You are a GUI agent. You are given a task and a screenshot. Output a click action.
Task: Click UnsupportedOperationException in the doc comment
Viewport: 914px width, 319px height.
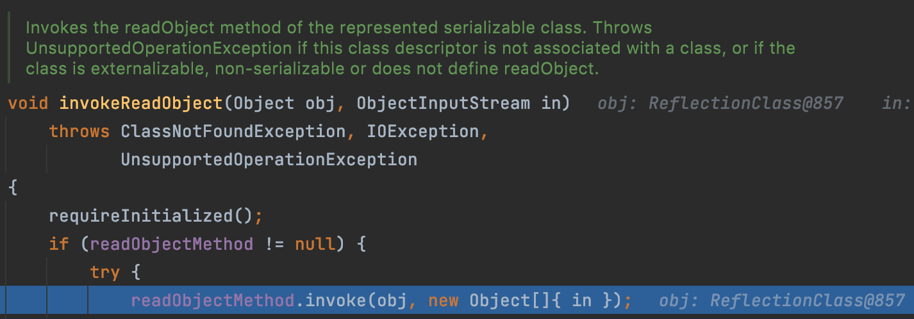(x=158, y=49)
